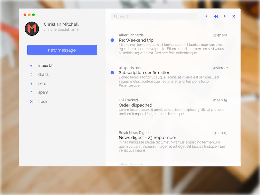This screenshot has height=195, width=260.
Task: Click the blue X icon beside navigation arrows
Action: click(x=234, y=16)
